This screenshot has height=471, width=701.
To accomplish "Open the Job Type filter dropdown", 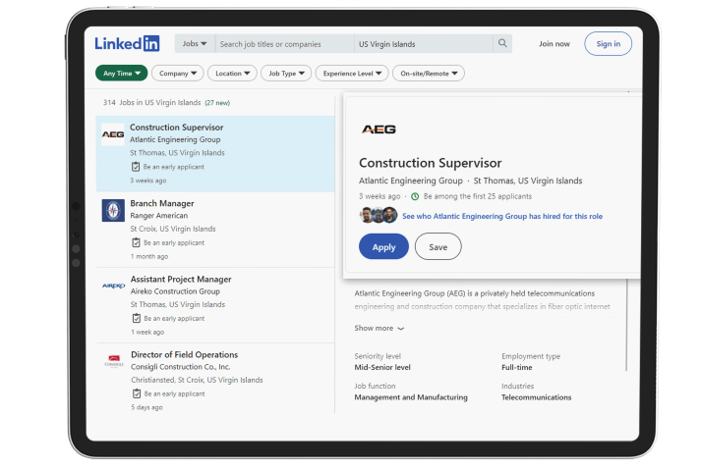I will coord(286,74).
